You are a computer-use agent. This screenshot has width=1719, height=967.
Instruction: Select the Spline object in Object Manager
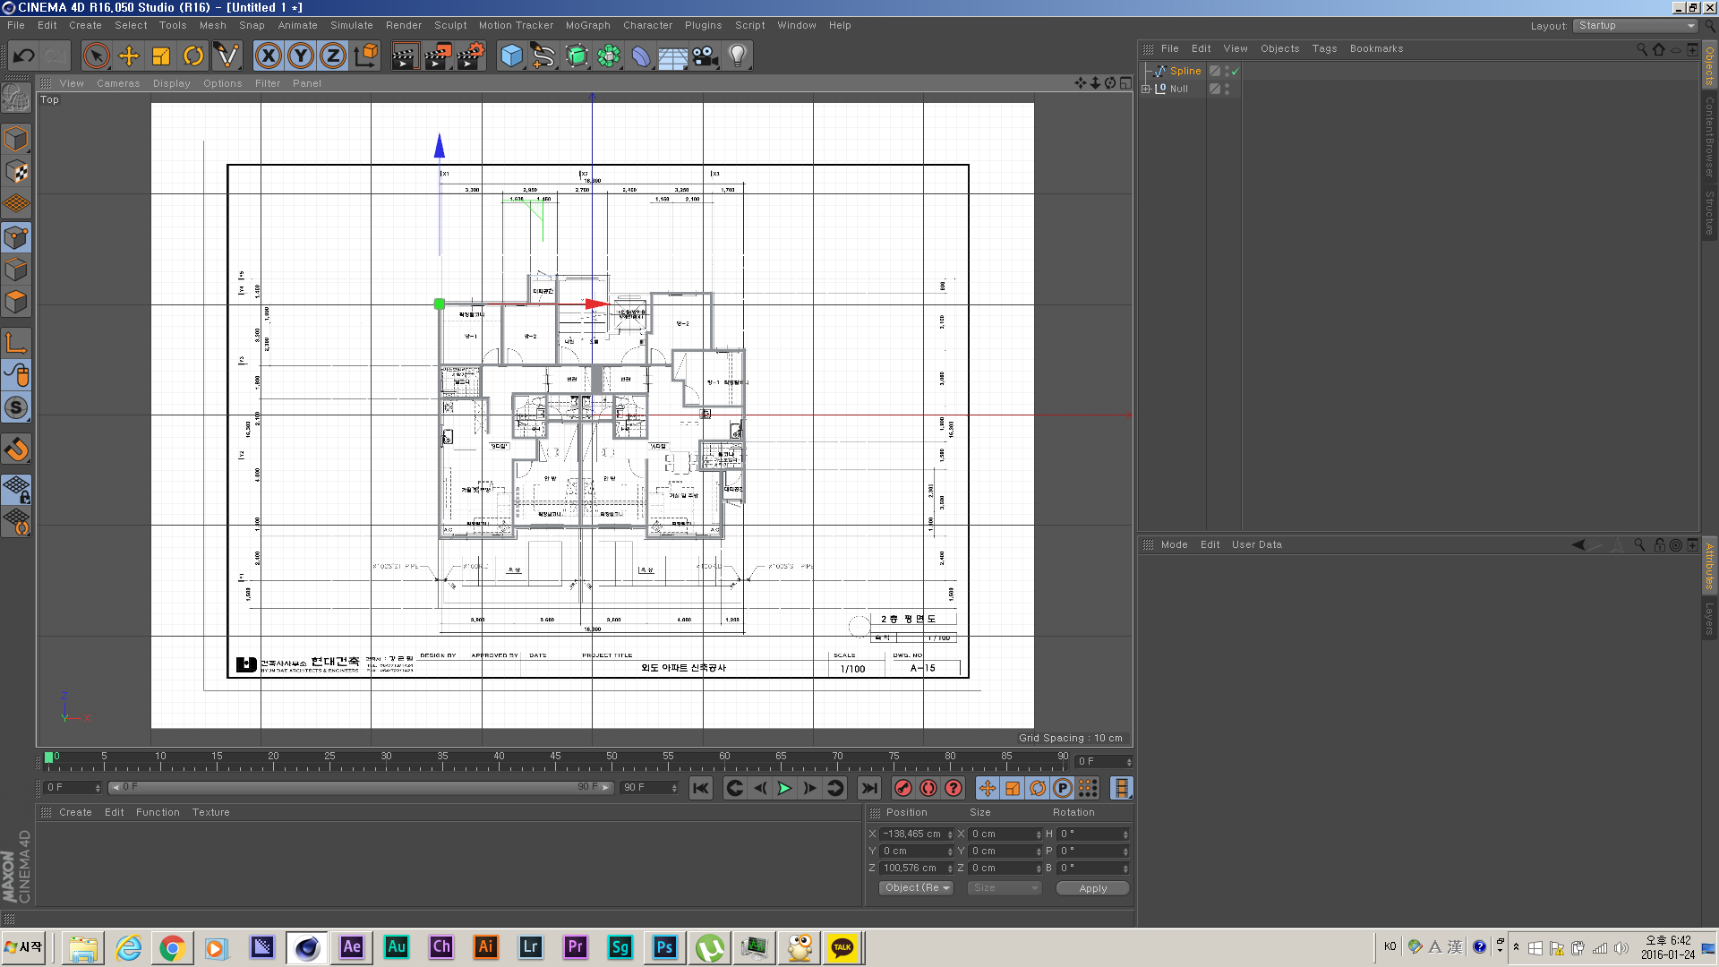pyautogui.click(x=1185, y=71)
